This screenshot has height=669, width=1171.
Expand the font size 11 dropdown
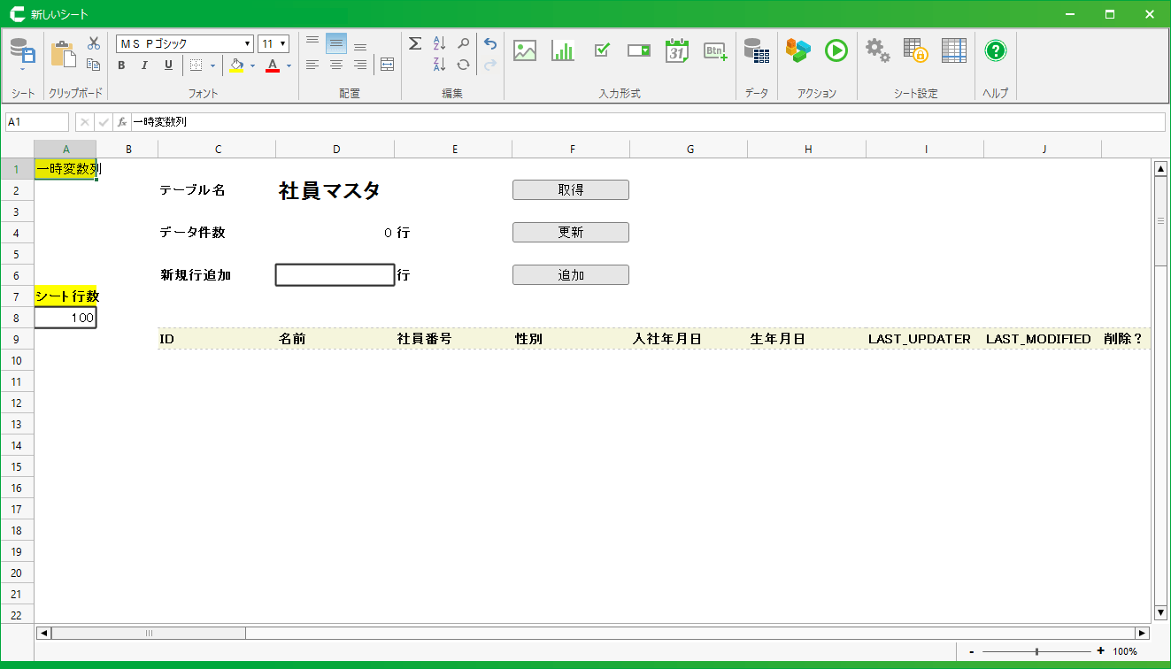(282, 44)
